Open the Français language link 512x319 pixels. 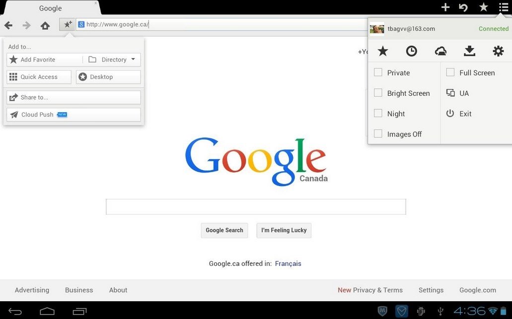click(288, 263)
